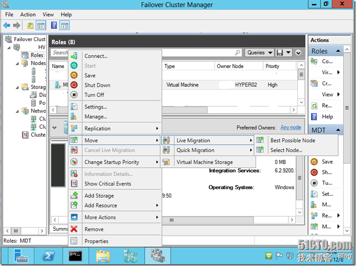
Task: Click the Settings icon in context menu
Action: click(74, 107)
